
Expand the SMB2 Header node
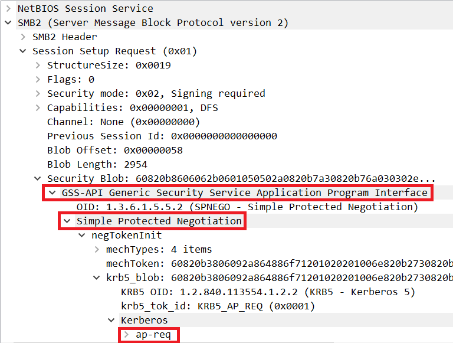(x=23, y=37)
